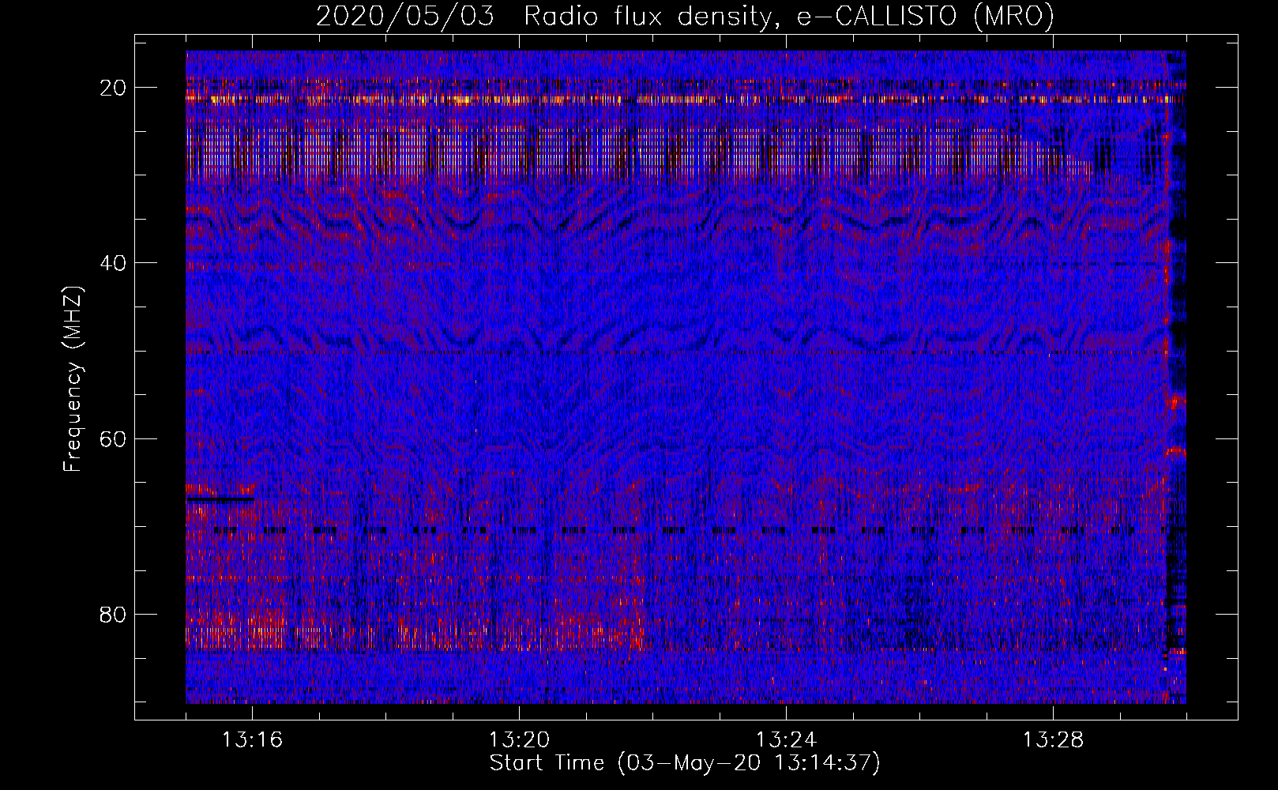The image size is (1278, 790).
Task: Click the 60 frequency tick label
Action: pyautogui.click(x=113, y=438)
